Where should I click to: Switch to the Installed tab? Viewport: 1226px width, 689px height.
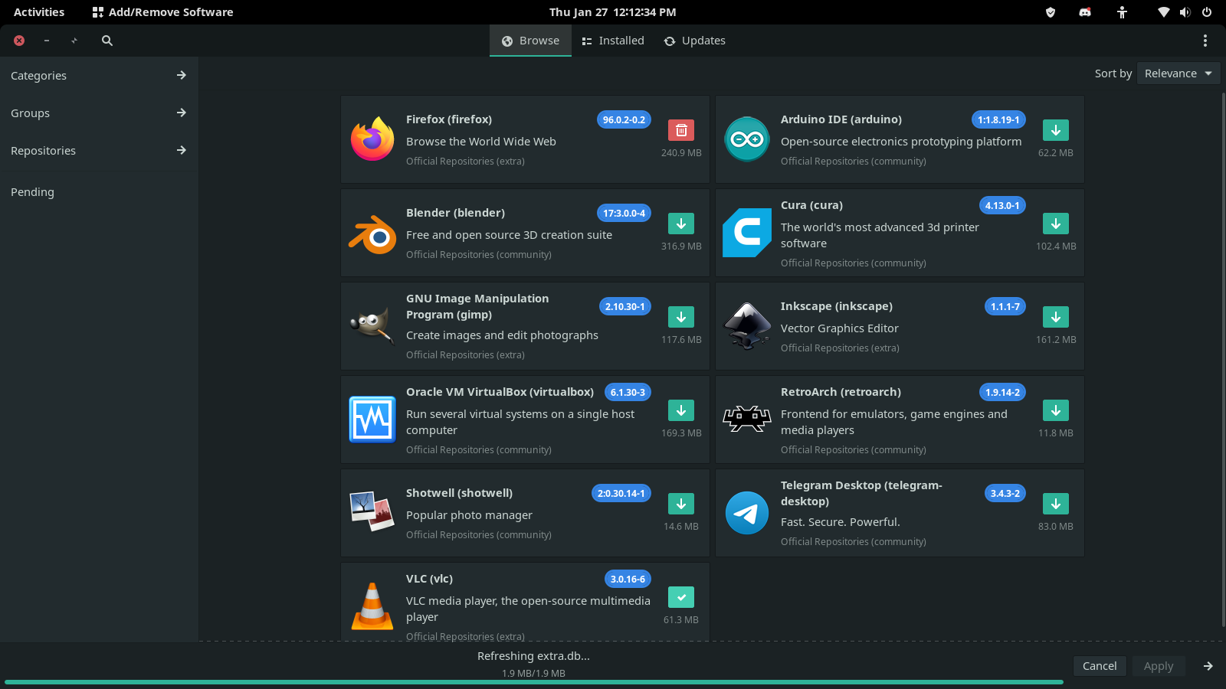(x=613, y=41)
